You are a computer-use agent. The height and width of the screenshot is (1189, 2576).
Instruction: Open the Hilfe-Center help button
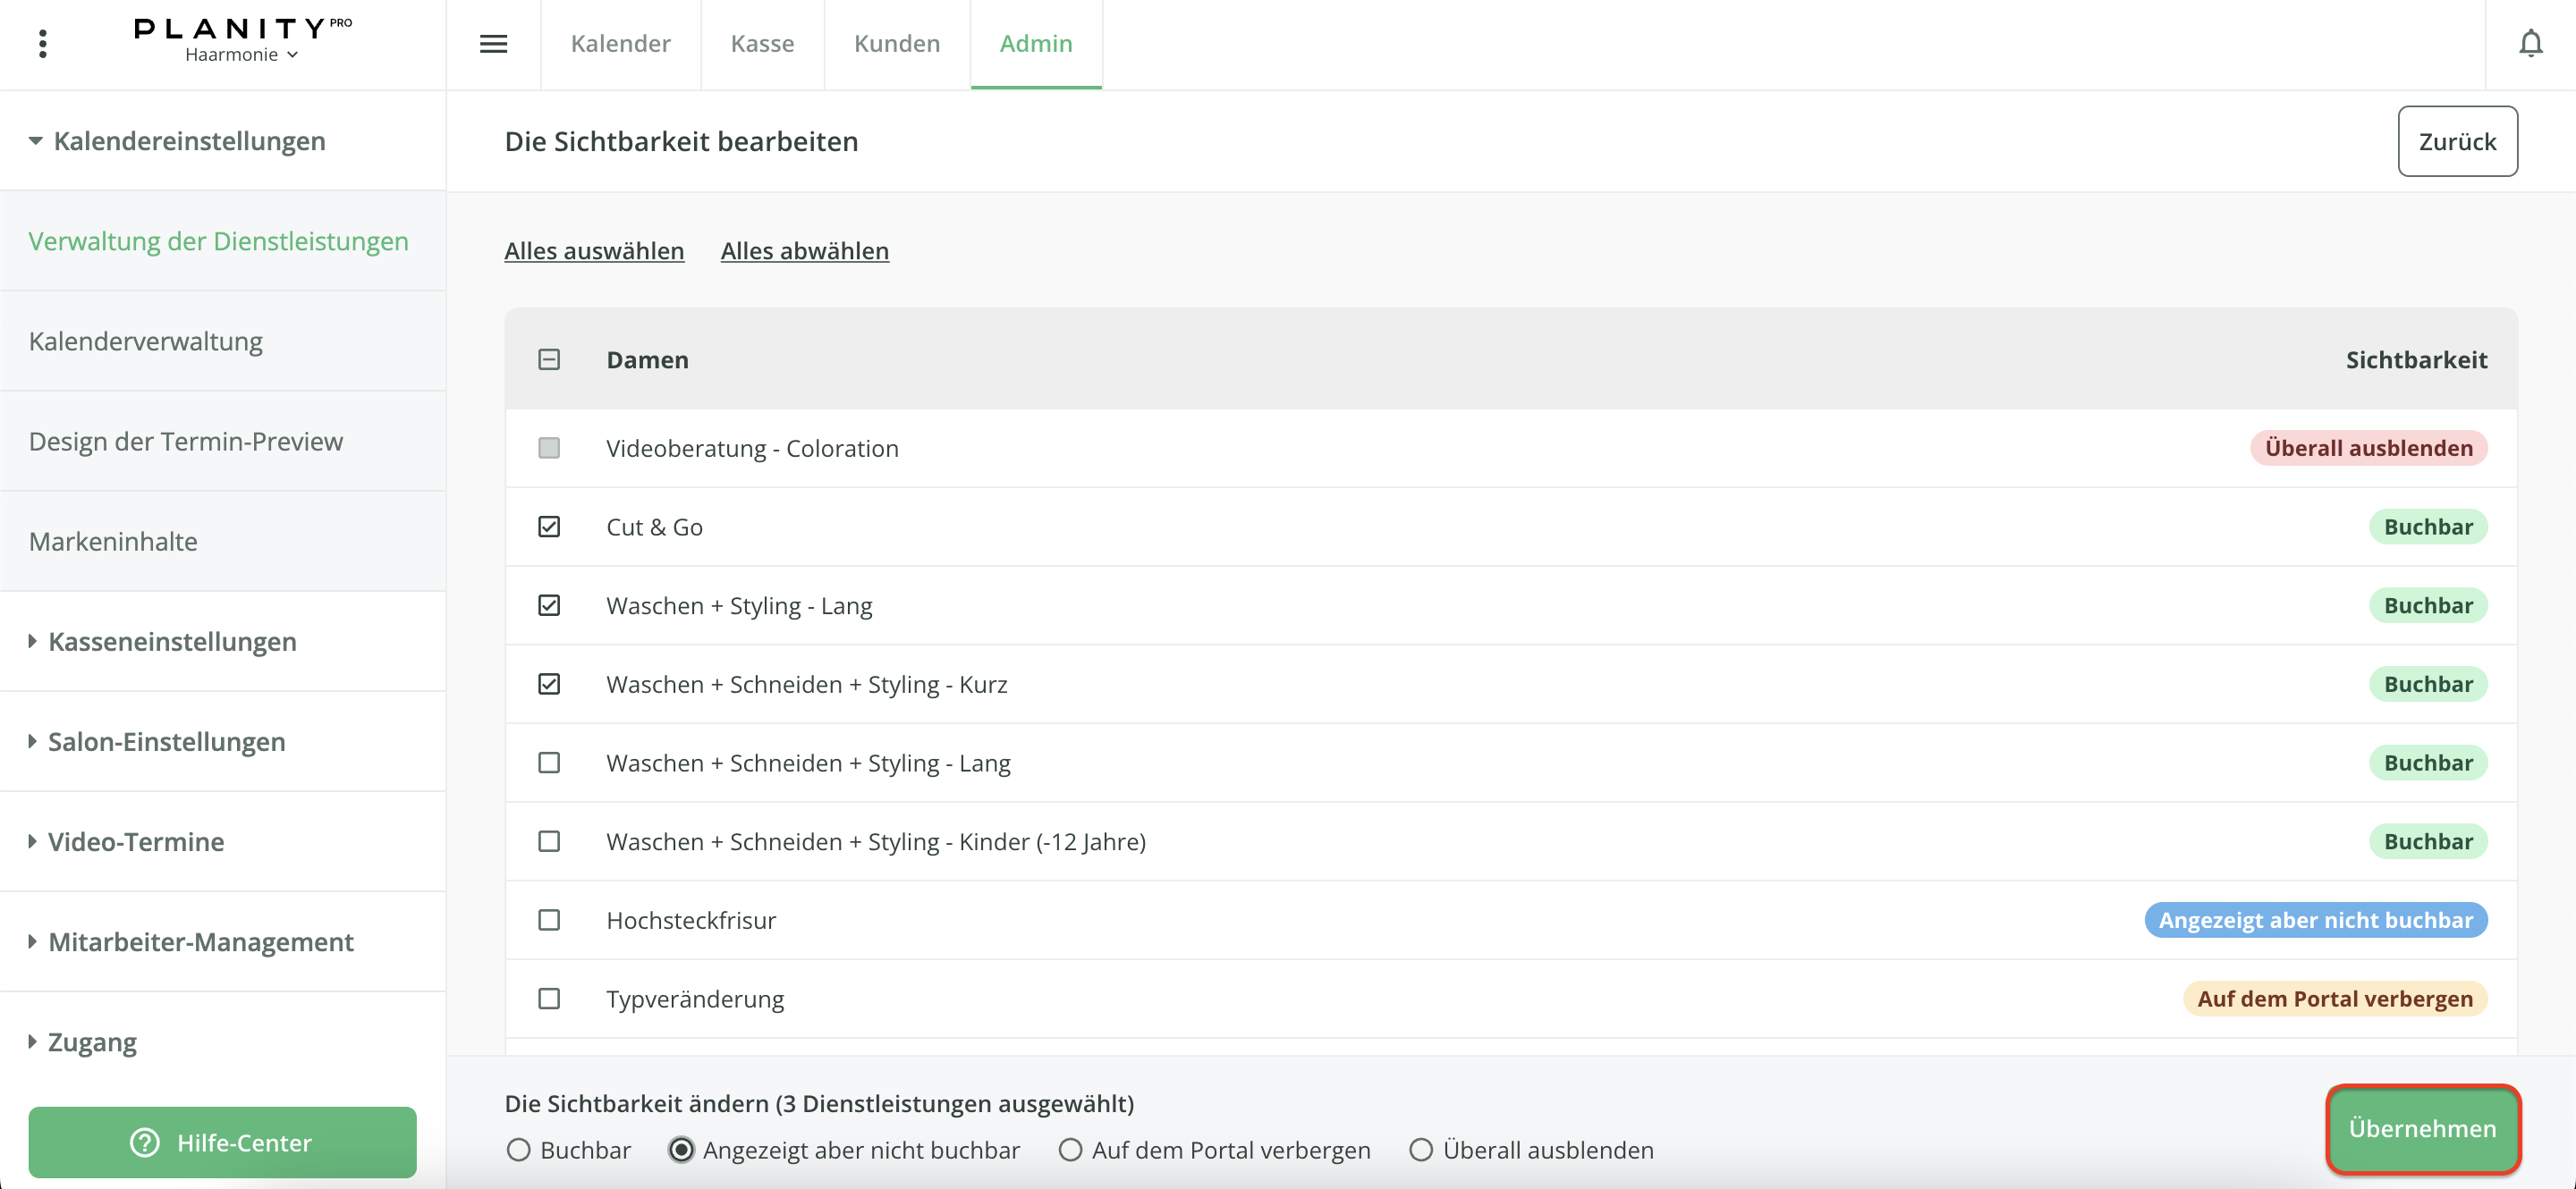click(x=222, y=1142)
